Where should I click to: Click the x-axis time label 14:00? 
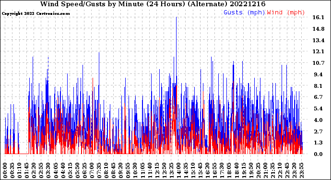click(x=178, y=170)
